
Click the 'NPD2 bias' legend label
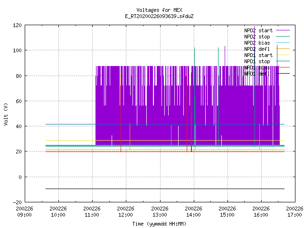click(257, 43)
